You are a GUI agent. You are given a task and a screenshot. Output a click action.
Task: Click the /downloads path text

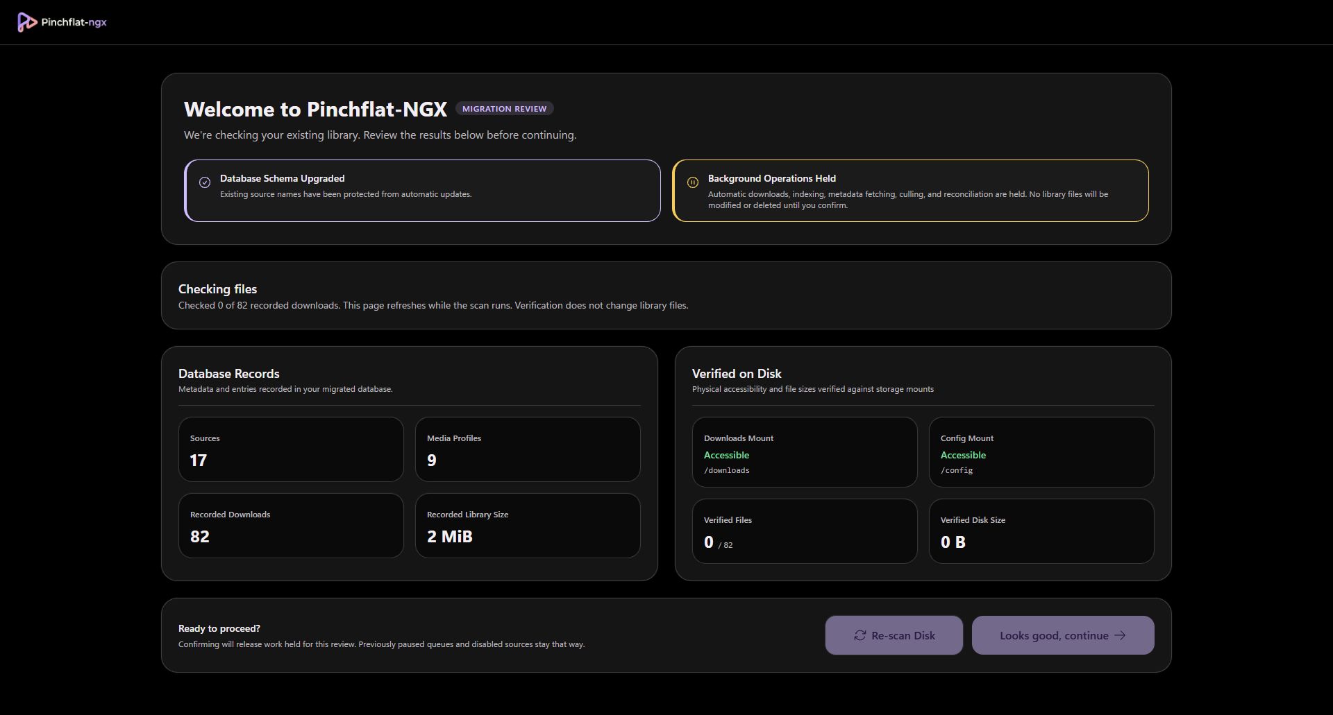pos(727,470)
